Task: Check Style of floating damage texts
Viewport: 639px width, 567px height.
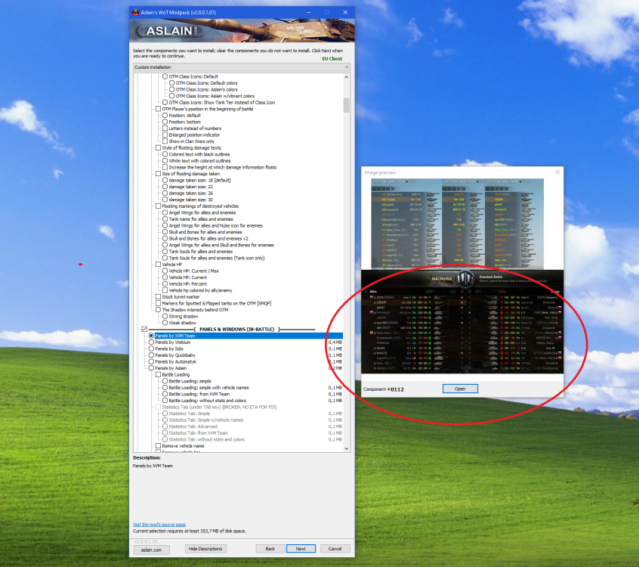Action: [x=158, y=147]
